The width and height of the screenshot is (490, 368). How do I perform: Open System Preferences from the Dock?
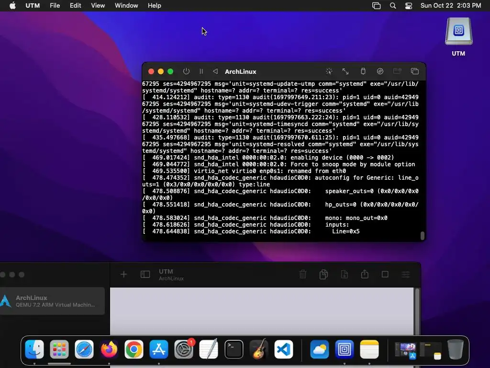tap(184, 349)
